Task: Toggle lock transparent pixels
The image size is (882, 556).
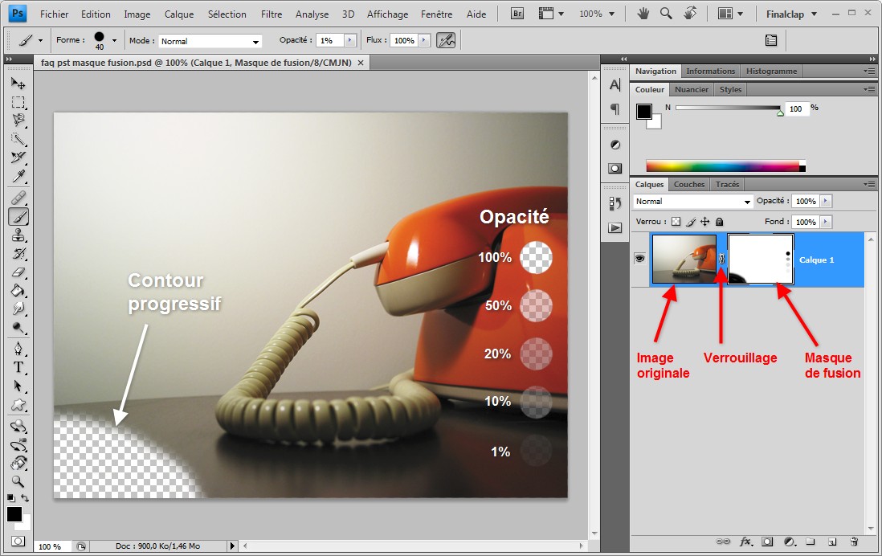Action: click(x=676, y=222)
